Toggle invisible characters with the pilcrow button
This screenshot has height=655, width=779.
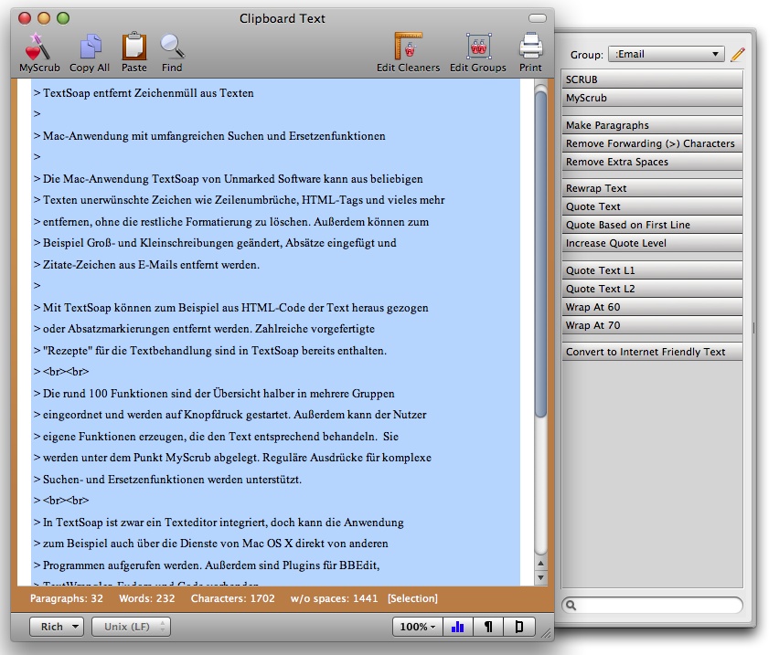pos(488,627)
